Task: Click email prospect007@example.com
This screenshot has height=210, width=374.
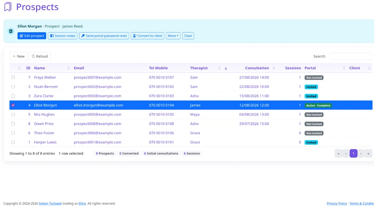Action: 97,77
